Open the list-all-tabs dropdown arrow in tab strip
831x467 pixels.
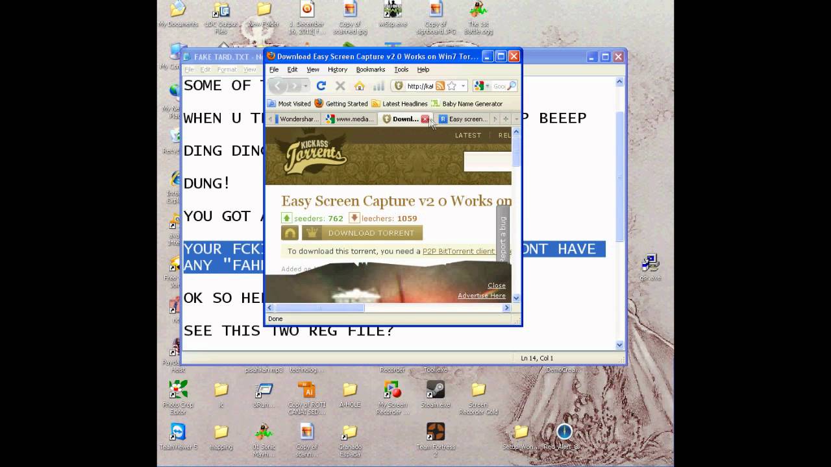517,119
